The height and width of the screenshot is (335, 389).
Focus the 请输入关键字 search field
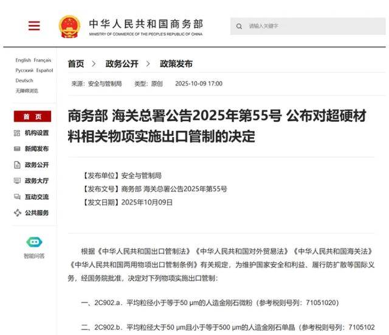[304, 26]
